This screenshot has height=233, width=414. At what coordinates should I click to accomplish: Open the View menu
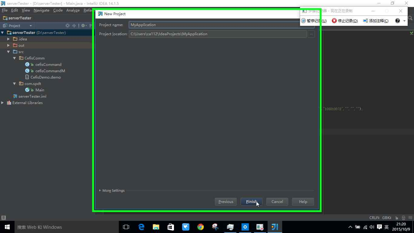(26, 10)
